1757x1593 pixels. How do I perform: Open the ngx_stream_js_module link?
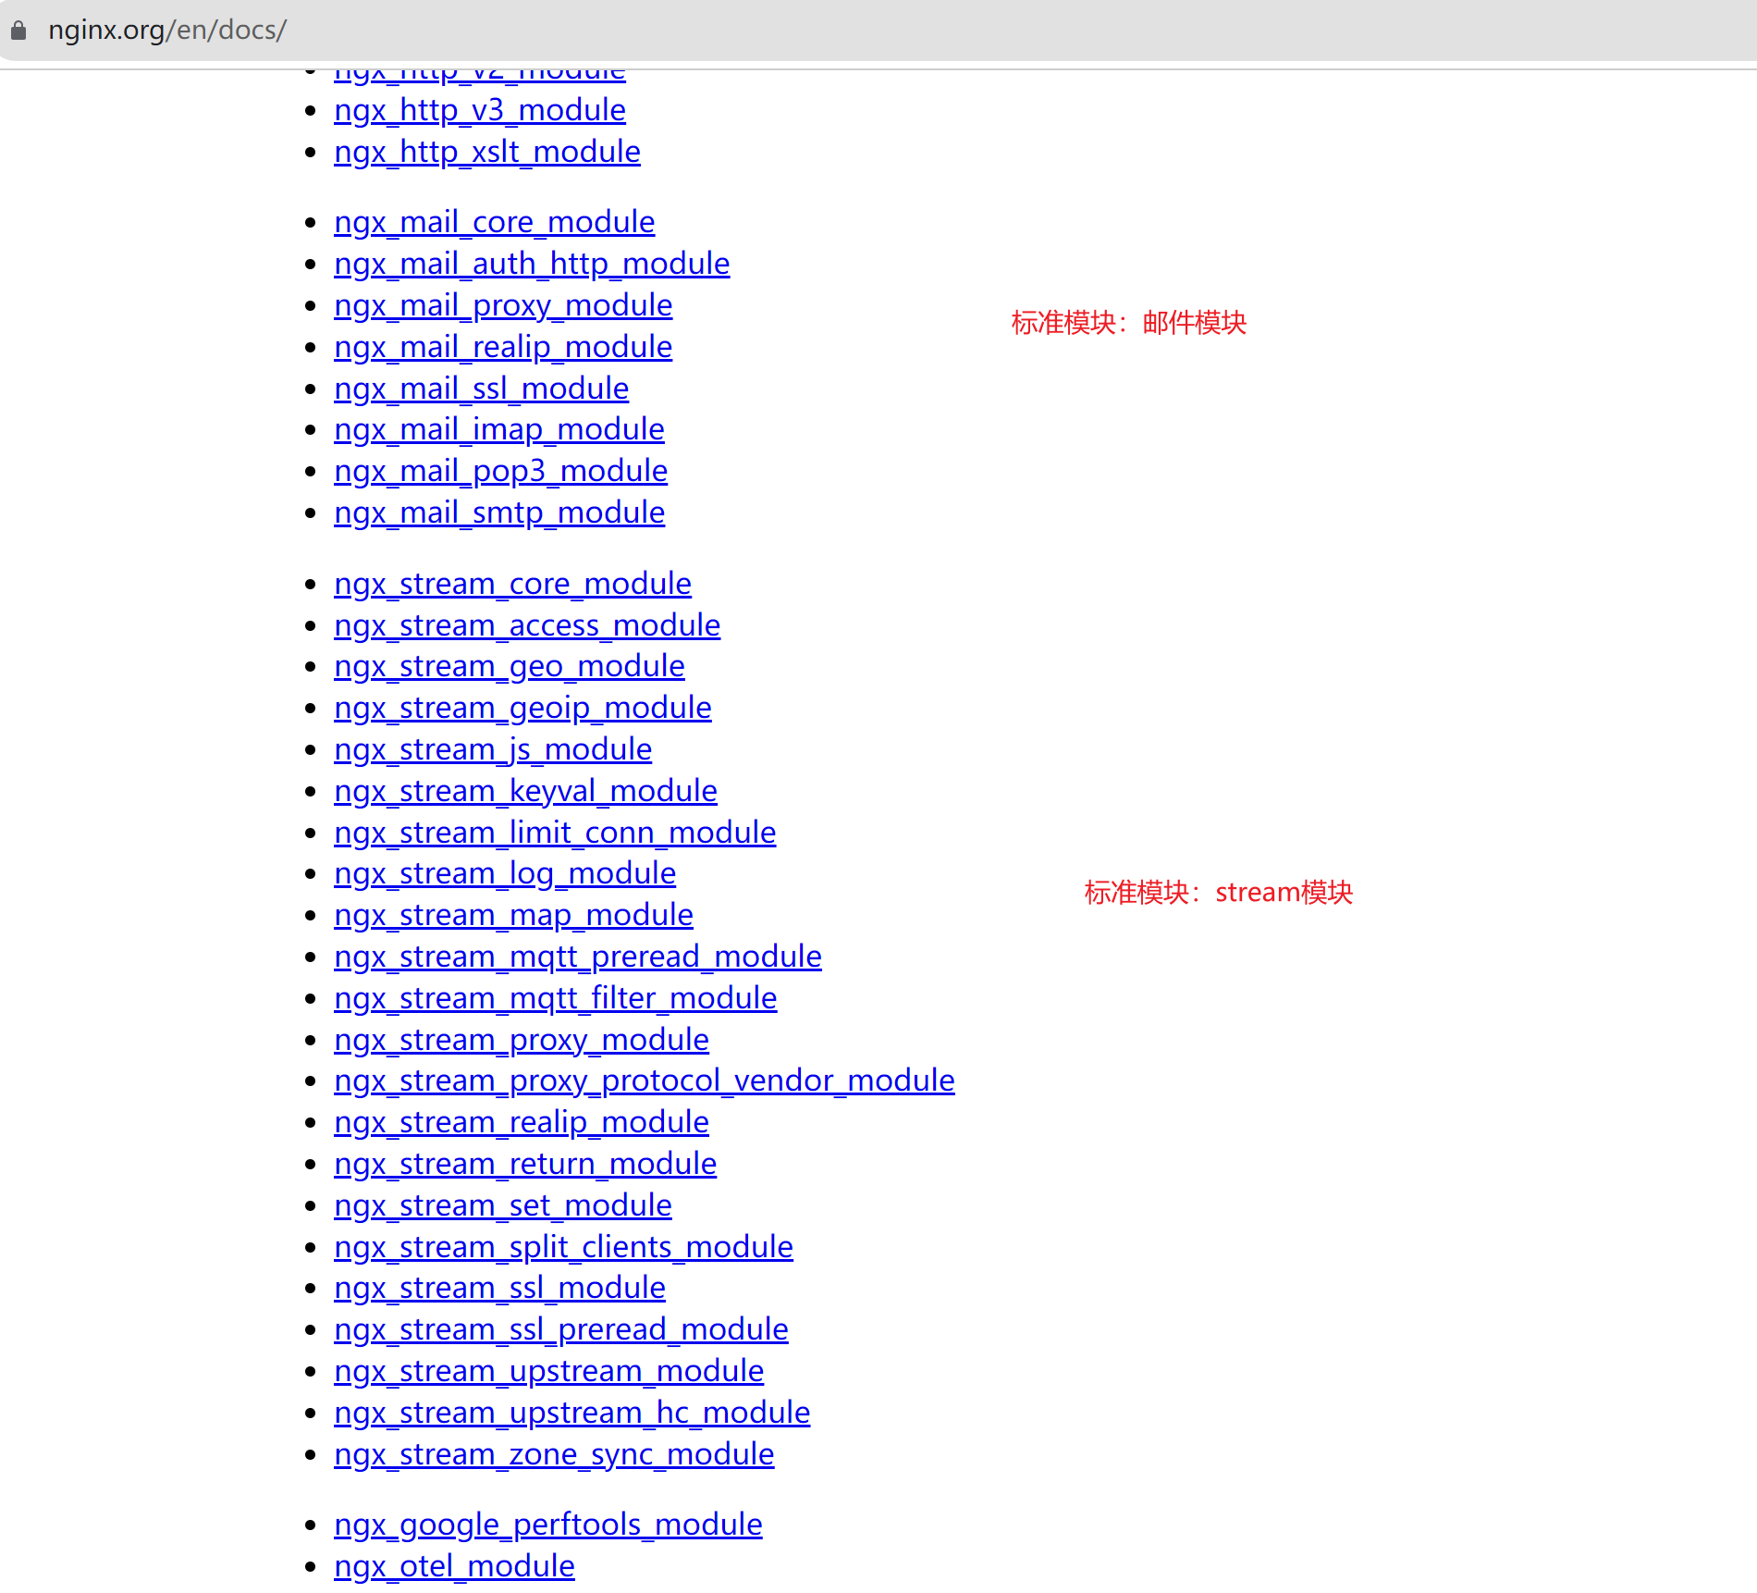click(x=493, y=750)
